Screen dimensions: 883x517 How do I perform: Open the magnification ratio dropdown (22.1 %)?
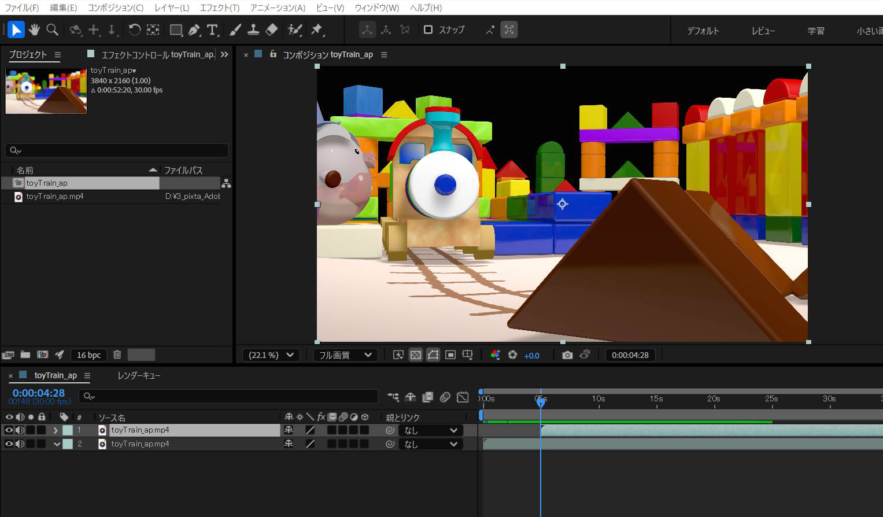click(x=271, y=355)
